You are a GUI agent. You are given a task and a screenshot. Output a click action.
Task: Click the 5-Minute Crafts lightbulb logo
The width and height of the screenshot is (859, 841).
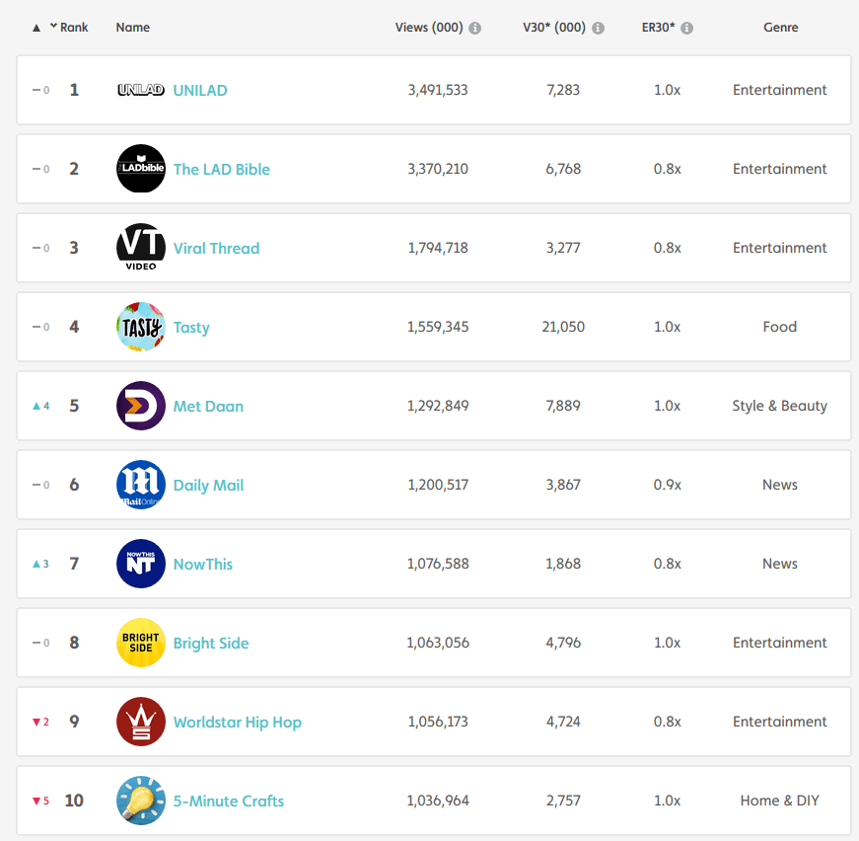coord(140,801)
